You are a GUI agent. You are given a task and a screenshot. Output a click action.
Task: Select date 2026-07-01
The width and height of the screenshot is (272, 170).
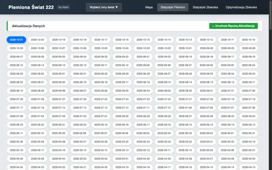click(x=101, y=116)
